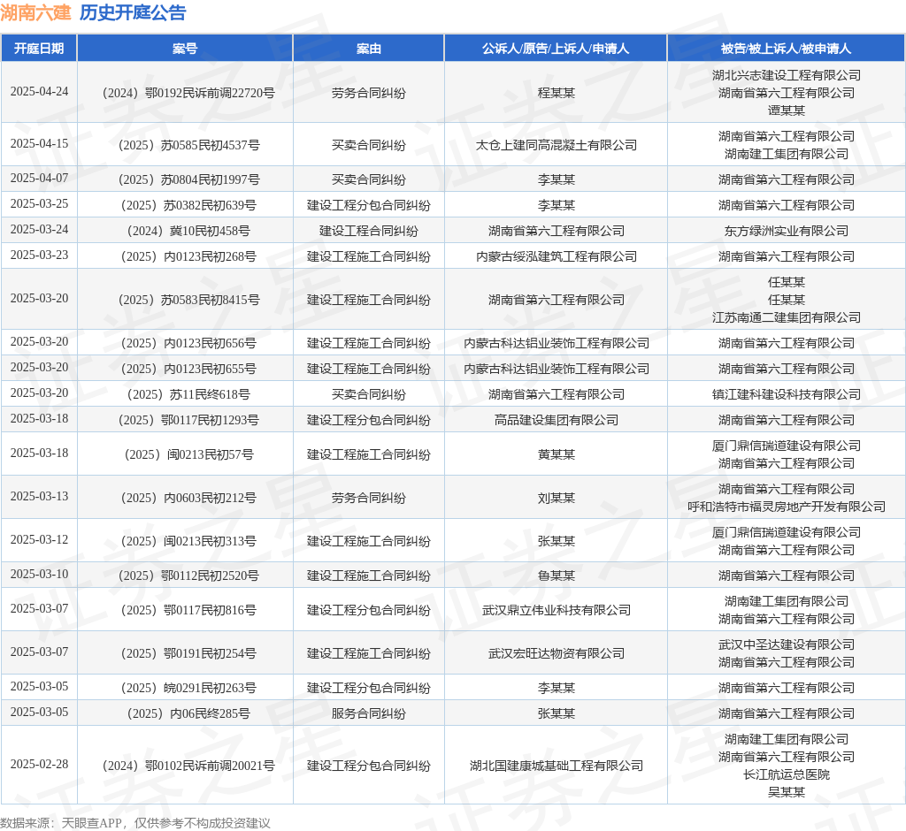The image size is (906, 831).
Task: Click defendant 武汉中圣达建设有限公司
Action: point(787,644)
